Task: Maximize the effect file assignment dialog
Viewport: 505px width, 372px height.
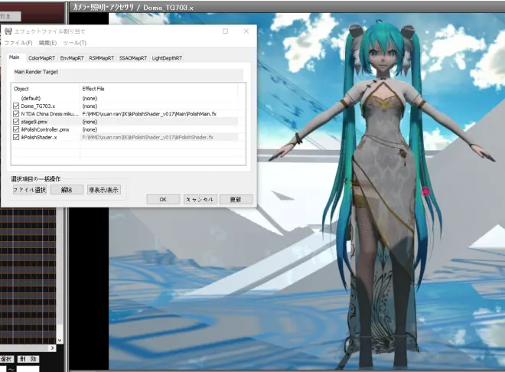Action: point(225,31)
